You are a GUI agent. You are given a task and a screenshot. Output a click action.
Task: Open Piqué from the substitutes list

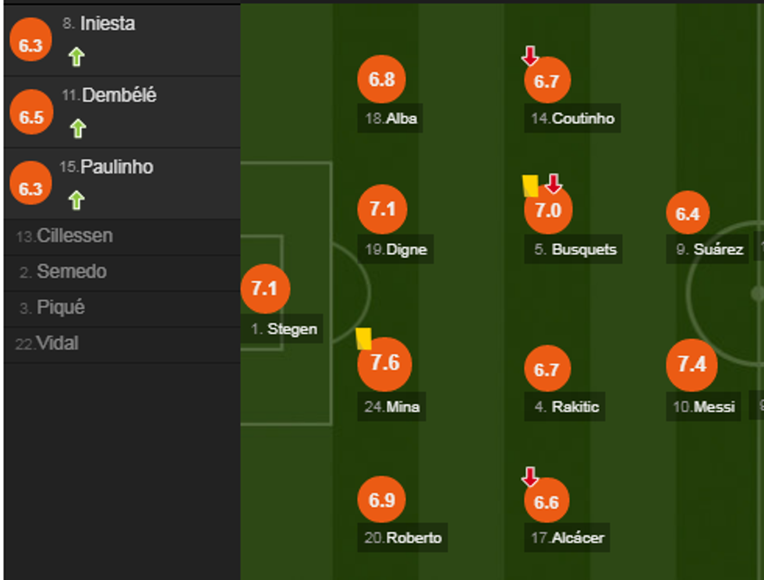coord(60,307)
